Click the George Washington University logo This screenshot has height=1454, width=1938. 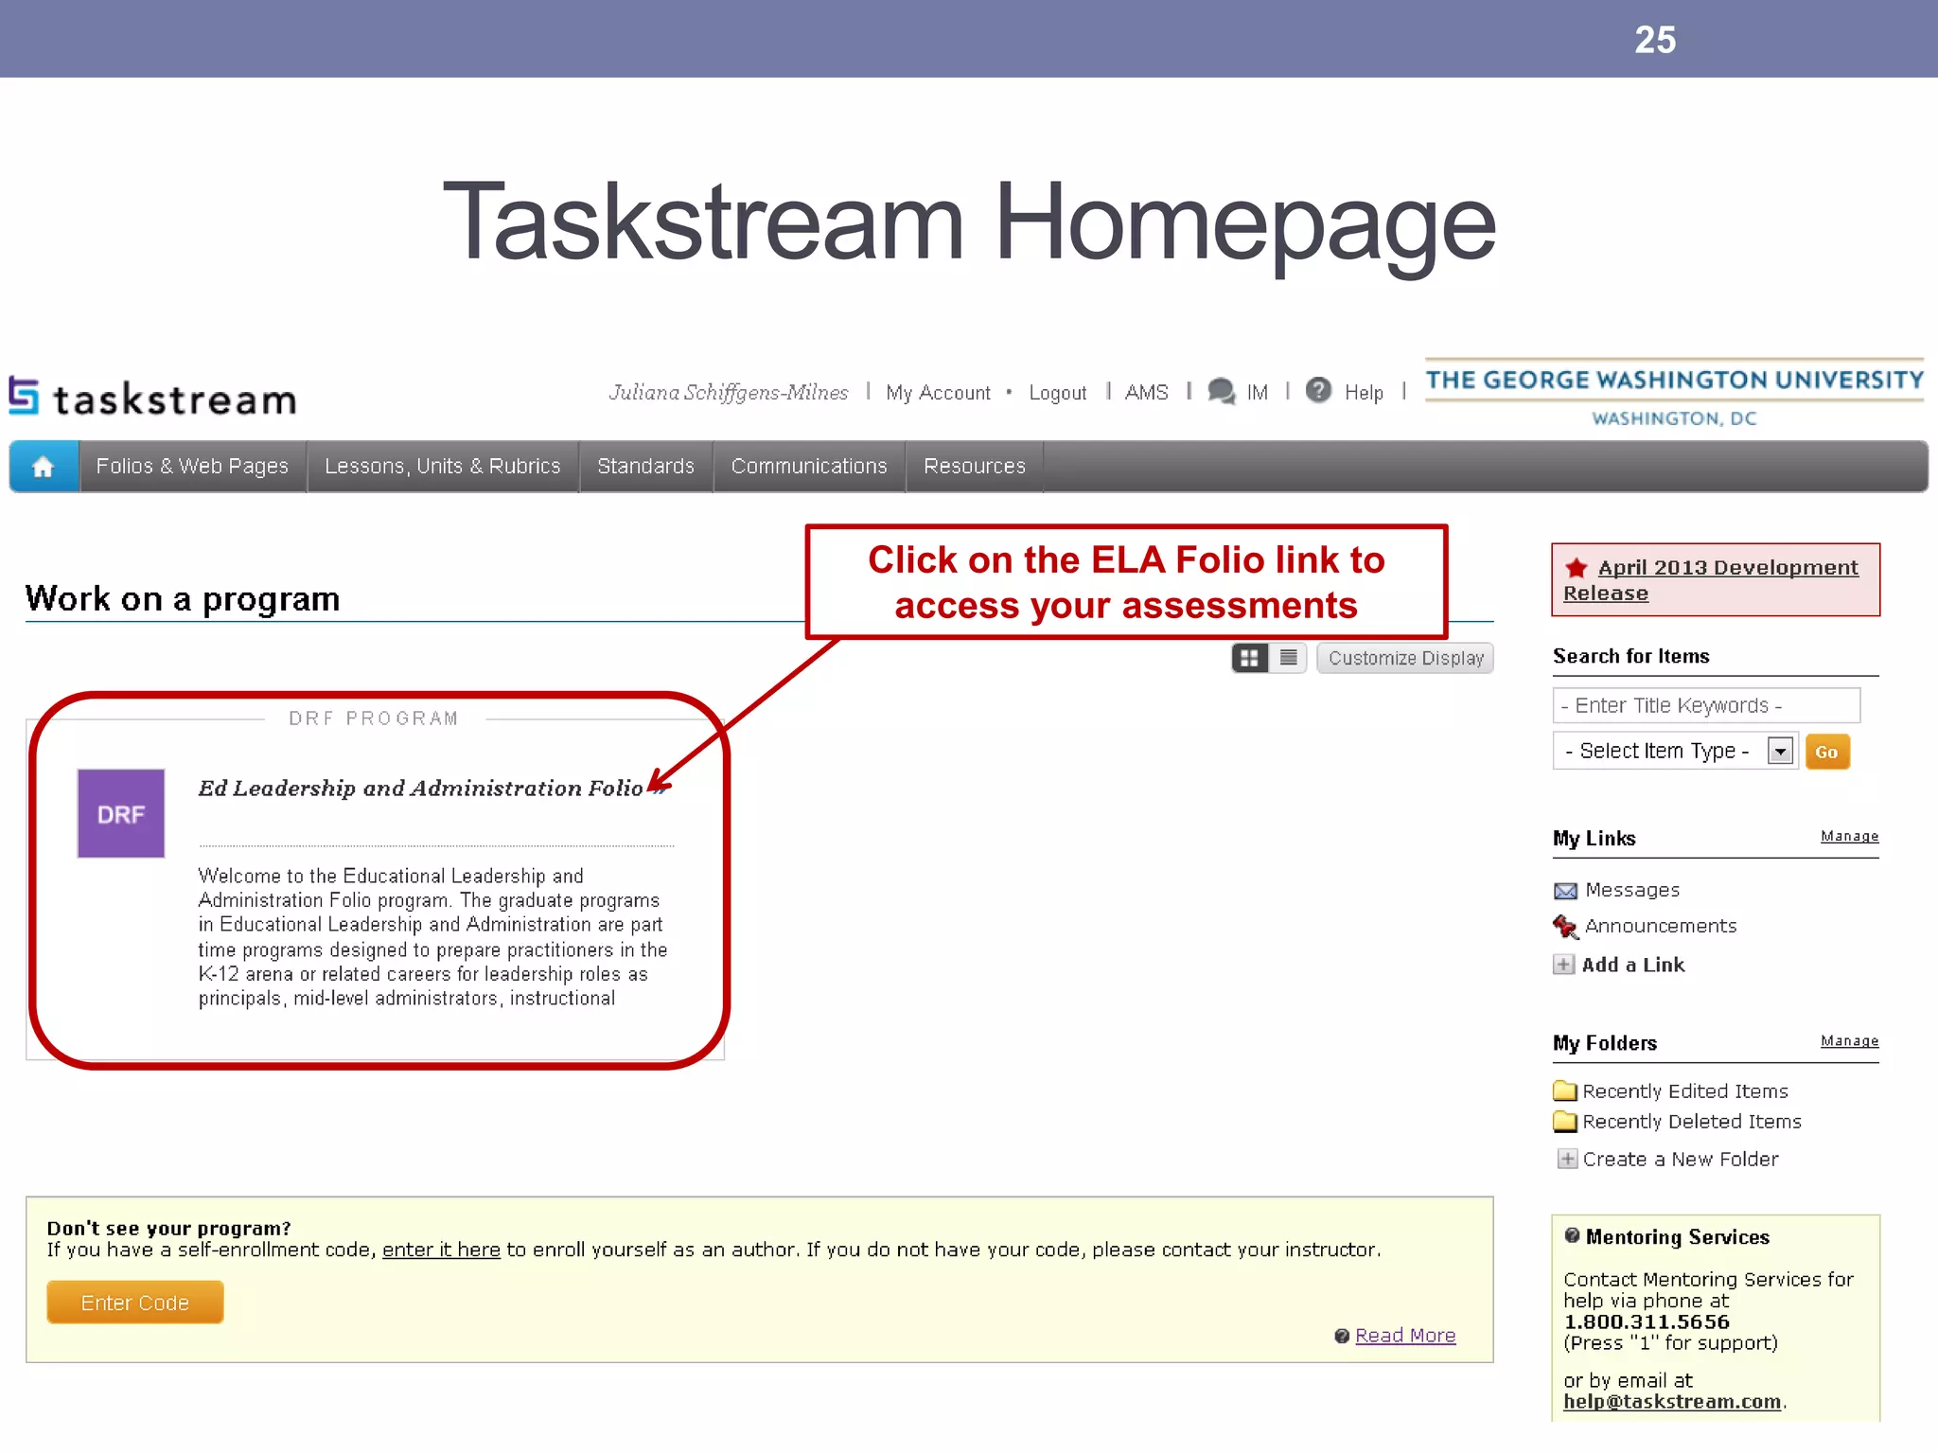[1674, 394]
